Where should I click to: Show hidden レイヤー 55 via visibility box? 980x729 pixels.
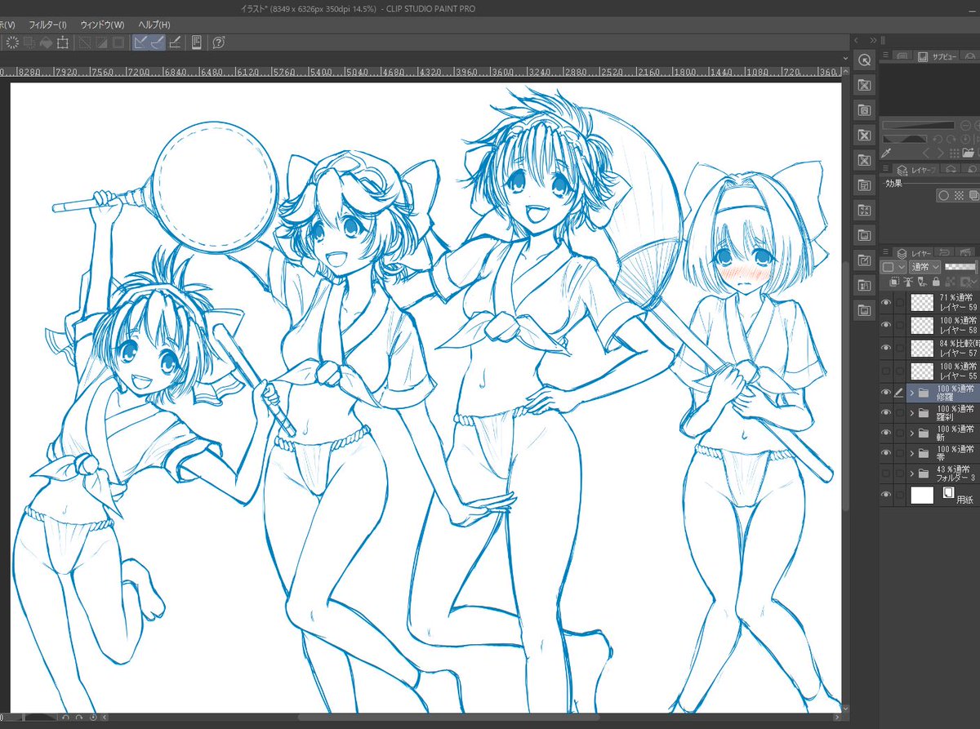(886, 371)
